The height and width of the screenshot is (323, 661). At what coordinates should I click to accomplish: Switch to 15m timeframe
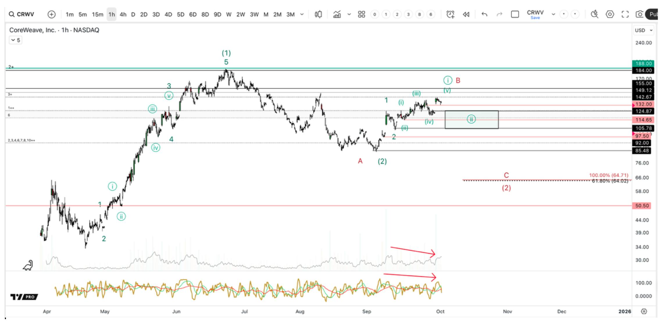pos(97,14)
